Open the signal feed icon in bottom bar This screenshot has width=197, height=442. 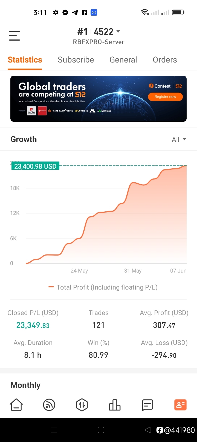pyautogui.click(x=49, y=405)
